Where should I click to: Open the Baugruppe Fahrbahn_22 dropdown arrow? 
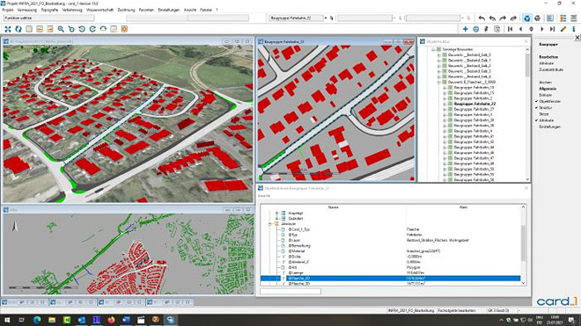[326, 18]
